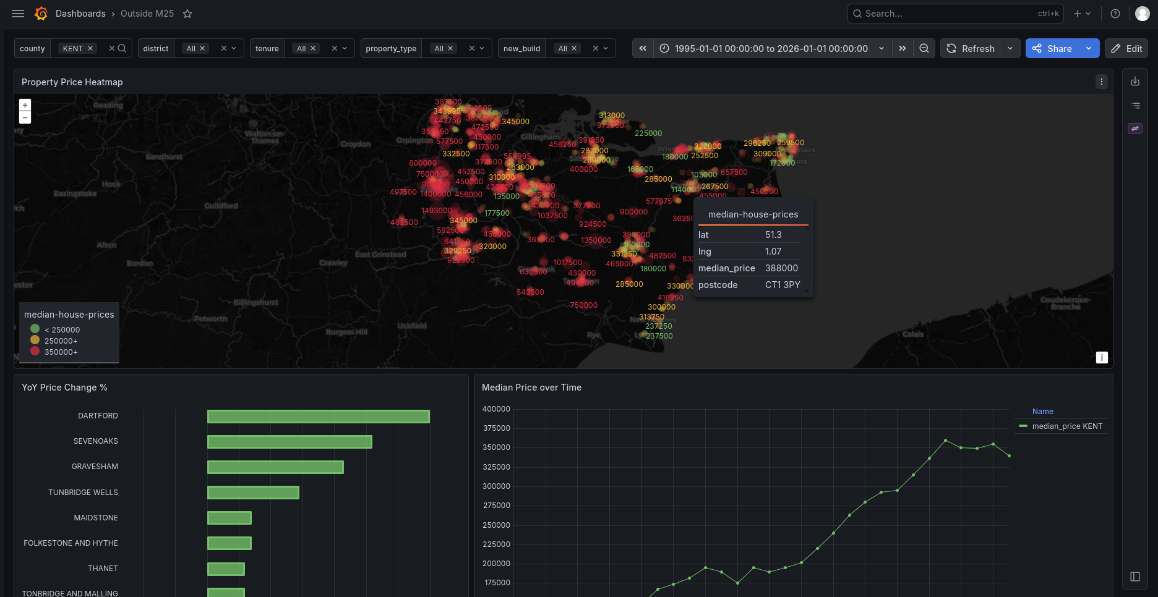Click the MAIDSTONE bar label

[96, 518]
